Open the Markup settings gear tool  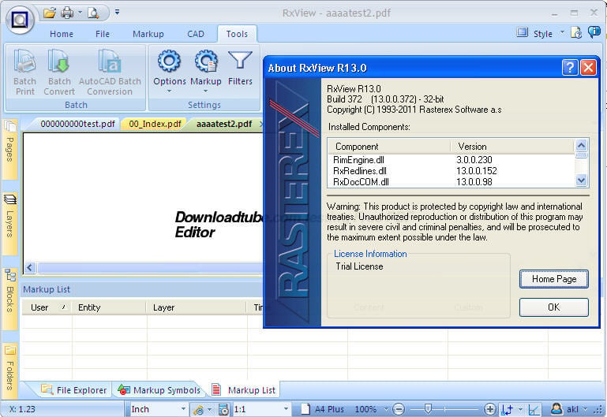coord(206,61)
